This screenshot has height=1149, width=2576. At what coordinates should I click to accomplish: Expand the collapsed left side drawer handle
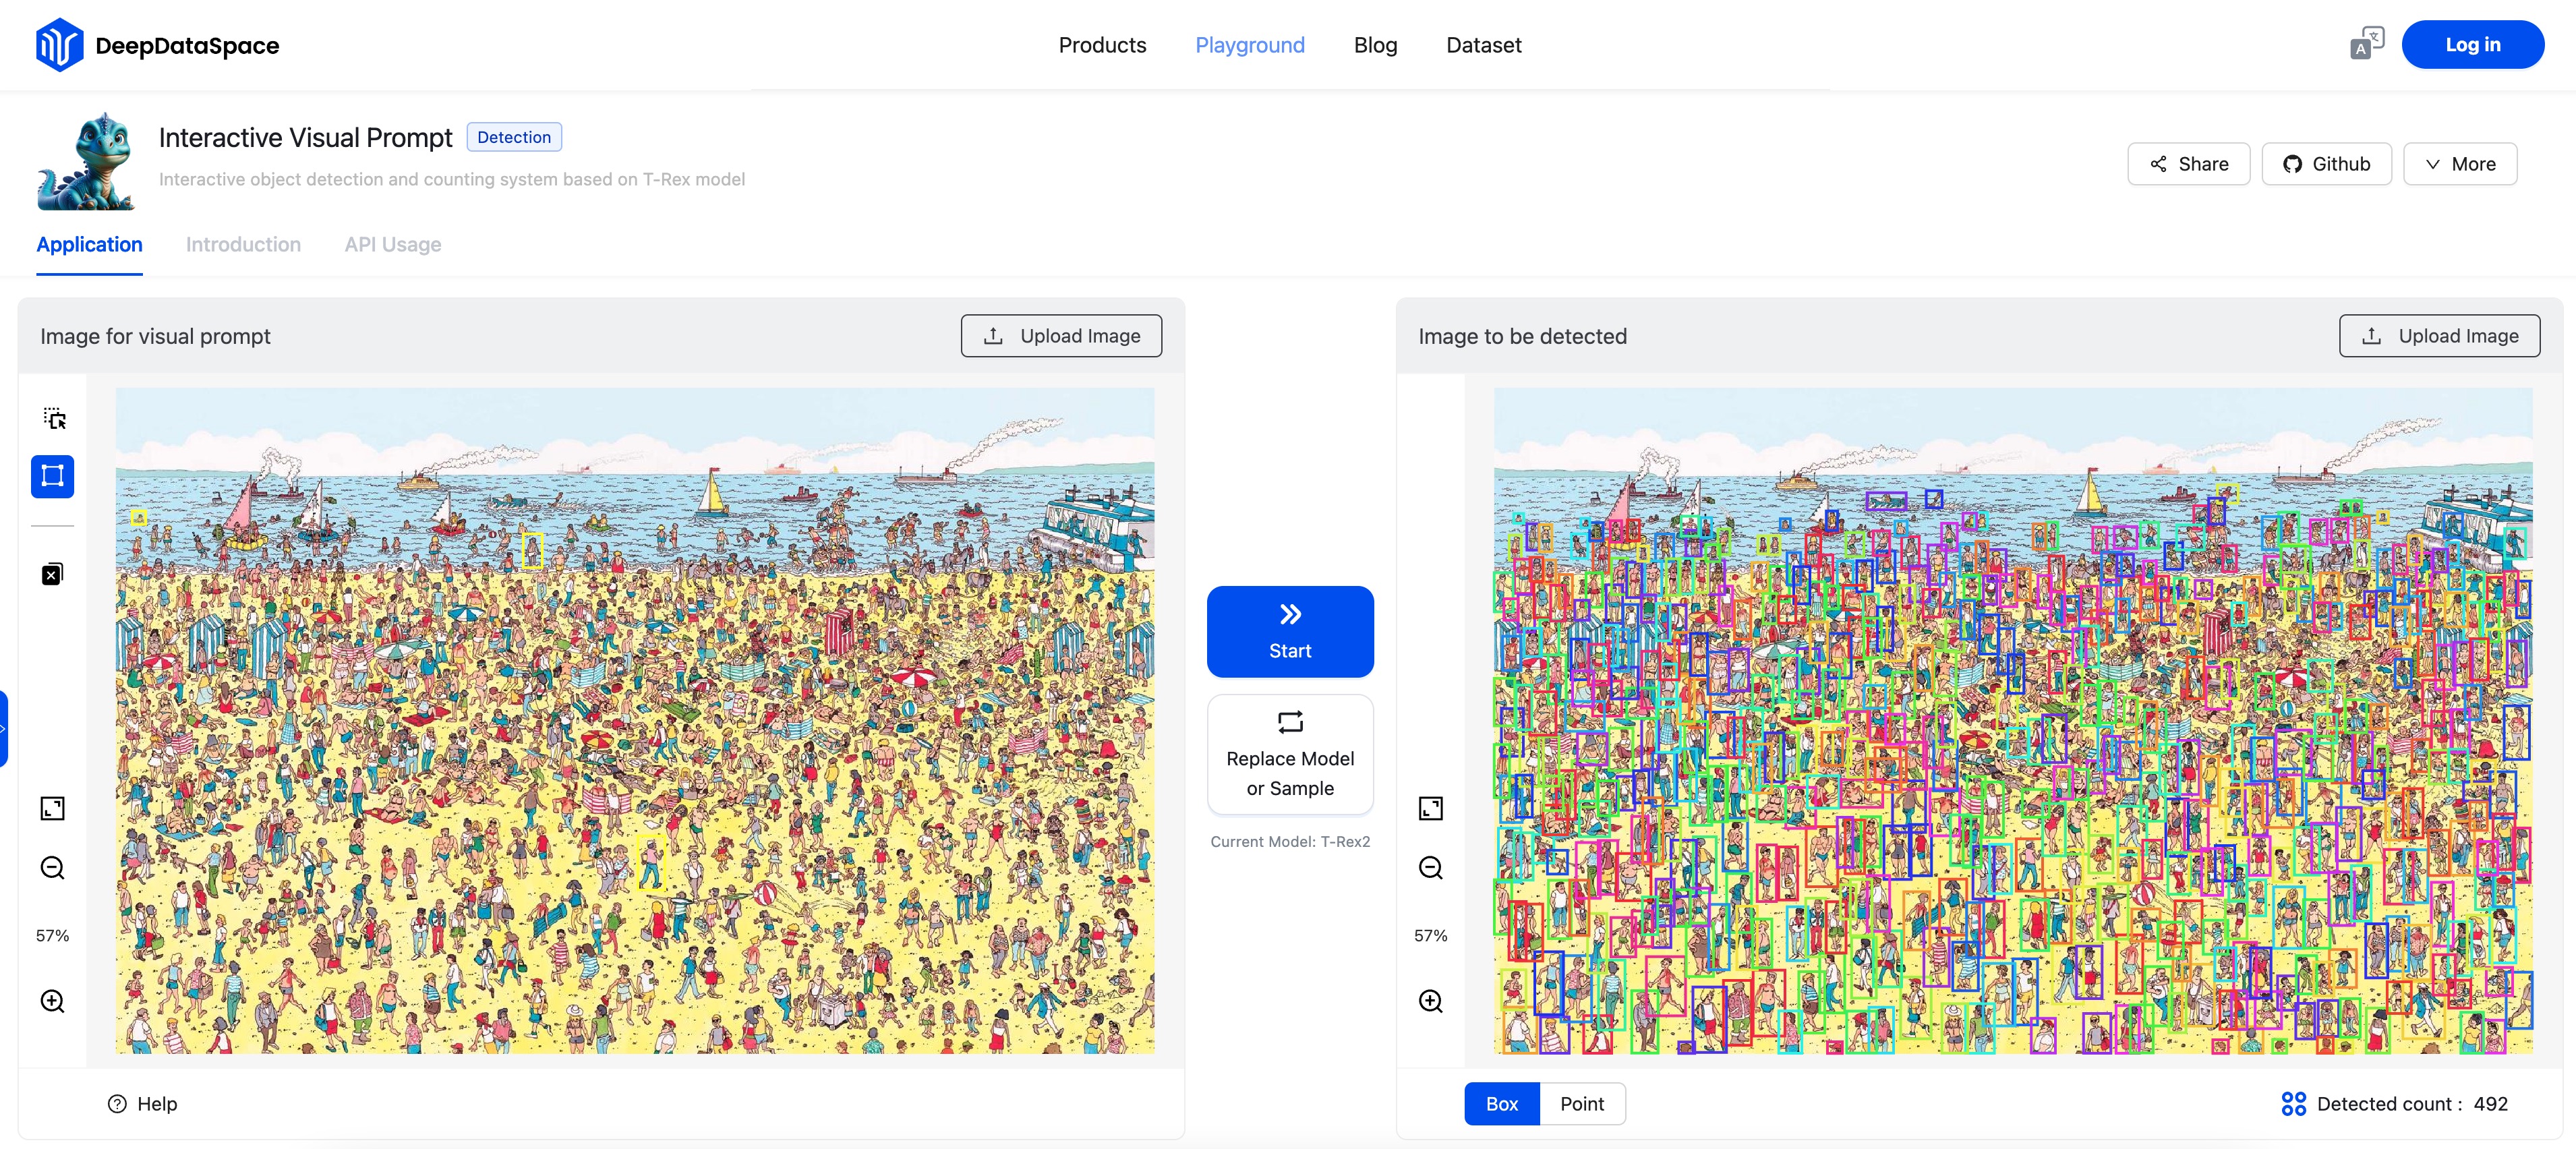(x=4, y=729)
